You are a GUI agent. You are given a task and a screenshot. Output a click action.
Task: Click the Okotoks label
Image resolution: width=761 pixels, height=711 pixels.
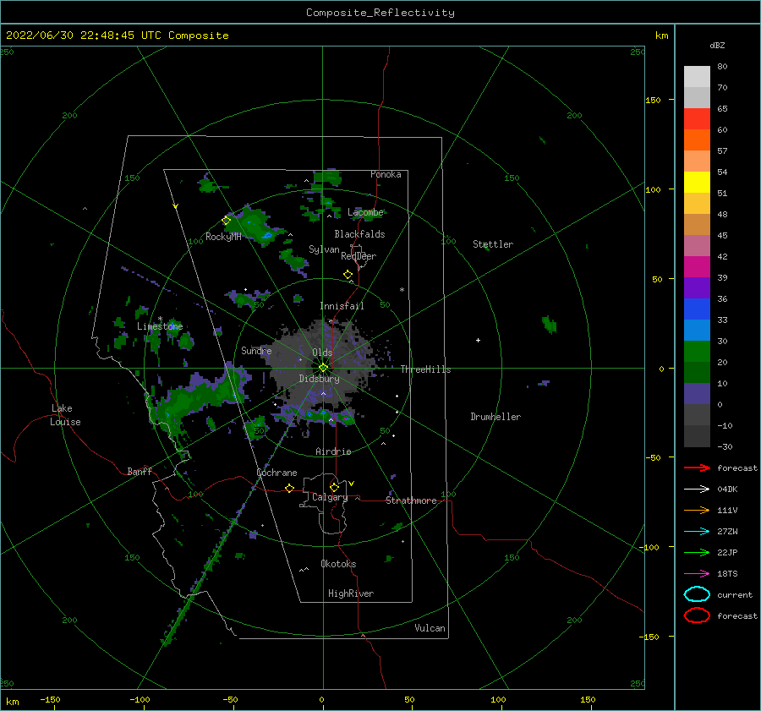339,564
